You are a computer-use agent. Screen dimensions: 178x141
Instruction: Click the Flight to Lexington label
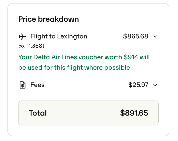pos(59,36)
